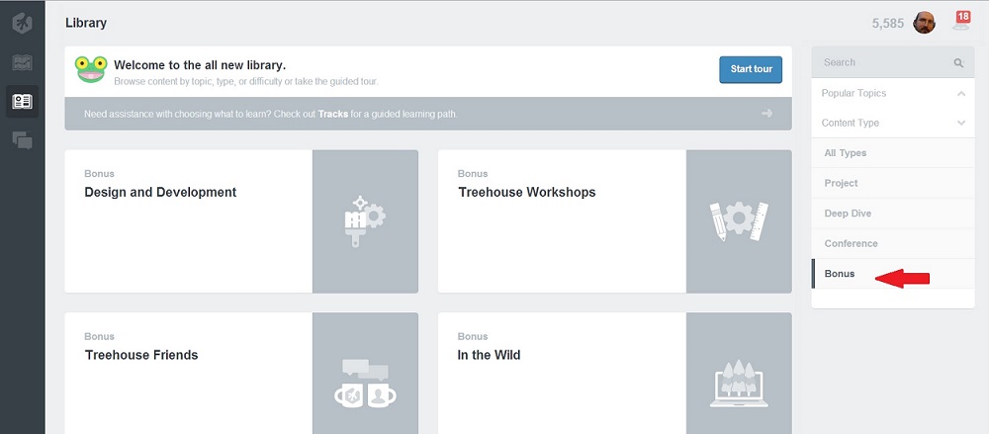
Task: Select Project content type
Action: [893, 183]
